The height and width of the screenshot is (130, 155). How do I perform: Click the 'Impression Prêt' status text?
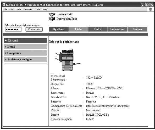coord(67,19)
